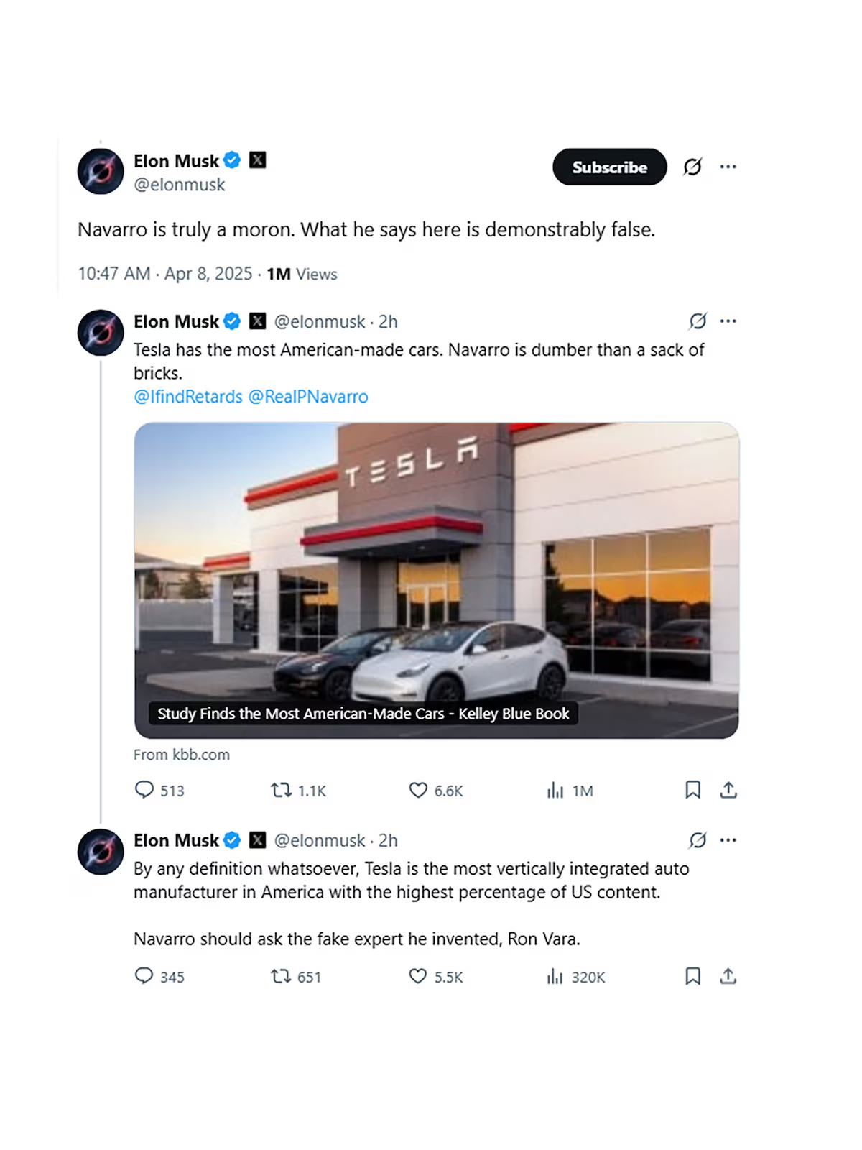This screenshot has width=862, height=1150.
Task: Open the @RealPNavarro mention link
Action: click(308, 397)
